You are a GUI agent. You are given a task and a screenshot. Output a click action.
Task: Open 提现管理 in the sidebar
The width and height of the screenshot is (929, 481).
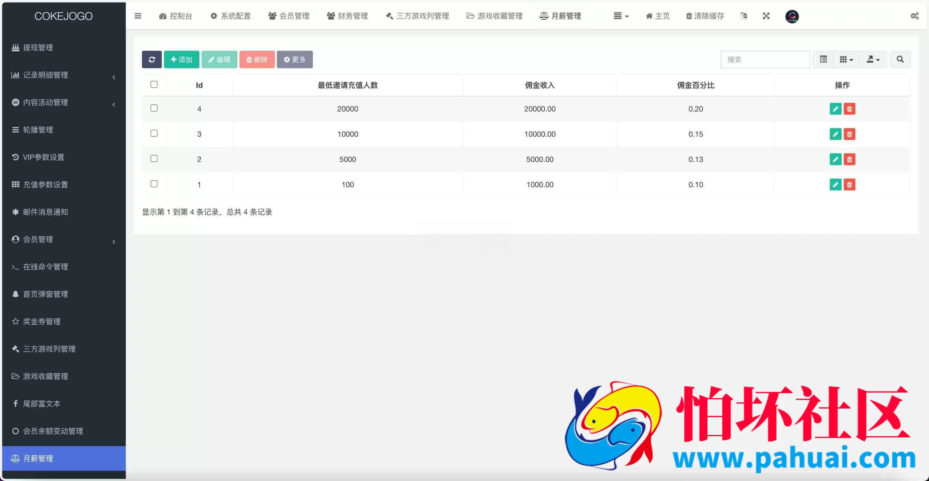(x=64, y=47)
